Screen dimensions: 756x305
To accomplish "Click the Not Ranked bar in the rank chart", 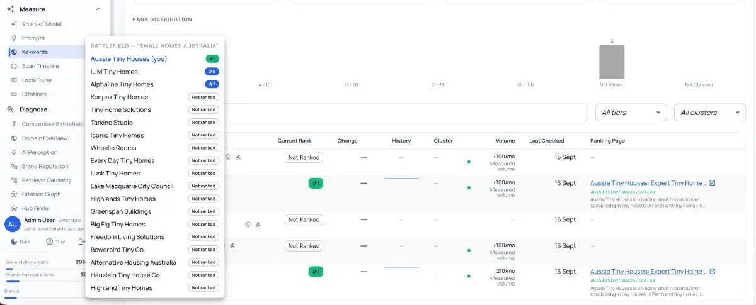I will click(x=612, y=62).
